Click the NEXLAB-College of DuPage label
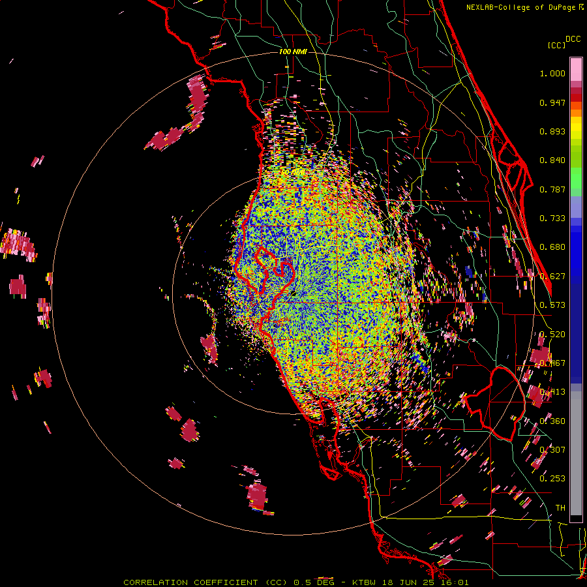The height and width of the screenshot is (587, 587). [x=520, y=7]
